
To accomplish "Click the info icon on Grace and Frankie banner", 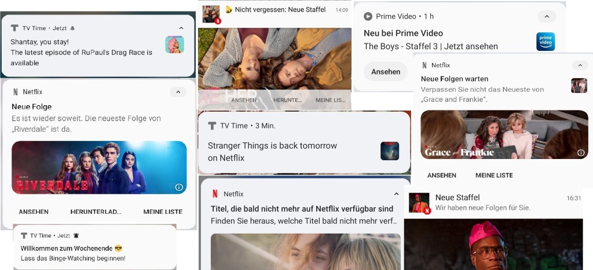I will tap(580, 153).
